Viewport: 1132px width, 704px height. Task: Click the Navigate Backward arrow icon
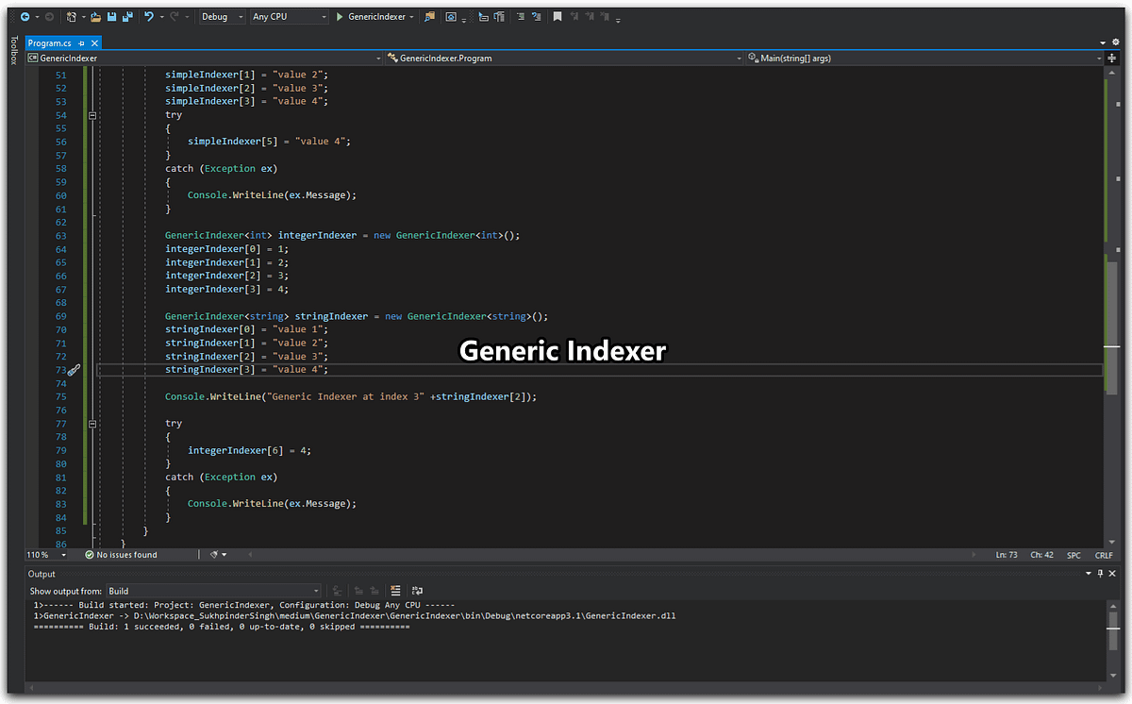pos(26,16)
